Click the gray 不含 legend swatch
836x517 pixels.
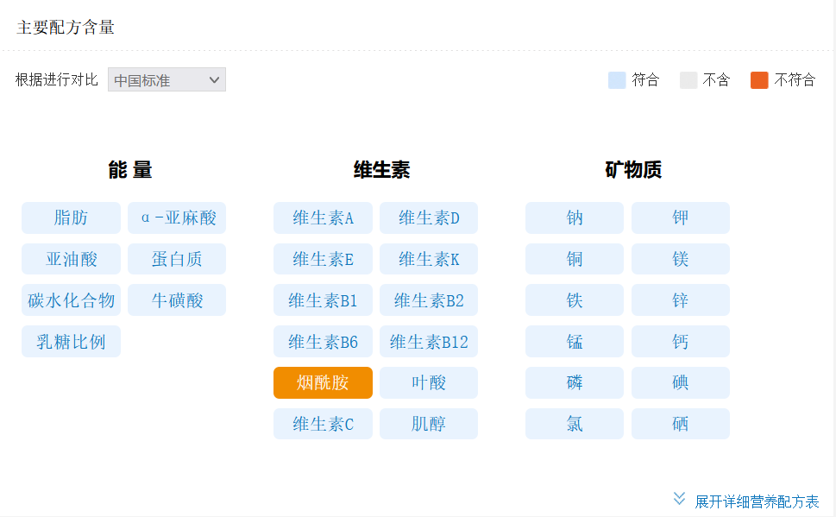(x=688, y=80)
